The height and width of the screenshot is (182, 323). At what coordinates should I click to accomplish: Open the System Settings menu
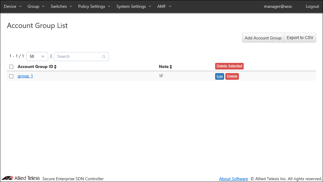(x=134, y=6)
